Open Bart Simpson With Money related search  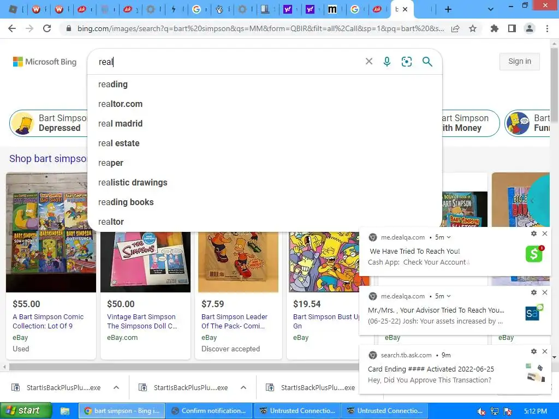471,123
